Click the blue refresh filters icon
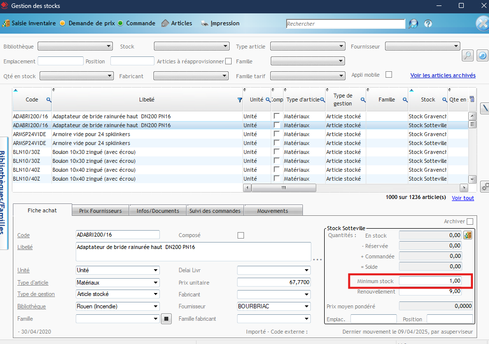Image resolution: width=489 pixels, height=344 pixels. click(482, 55)
